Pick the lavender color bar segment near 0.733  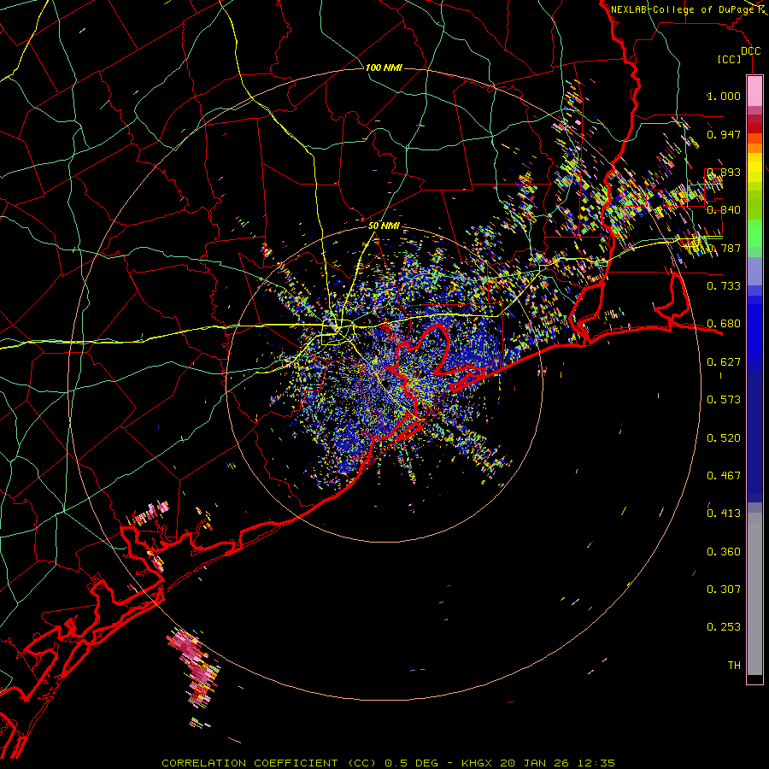coord(754,271)
